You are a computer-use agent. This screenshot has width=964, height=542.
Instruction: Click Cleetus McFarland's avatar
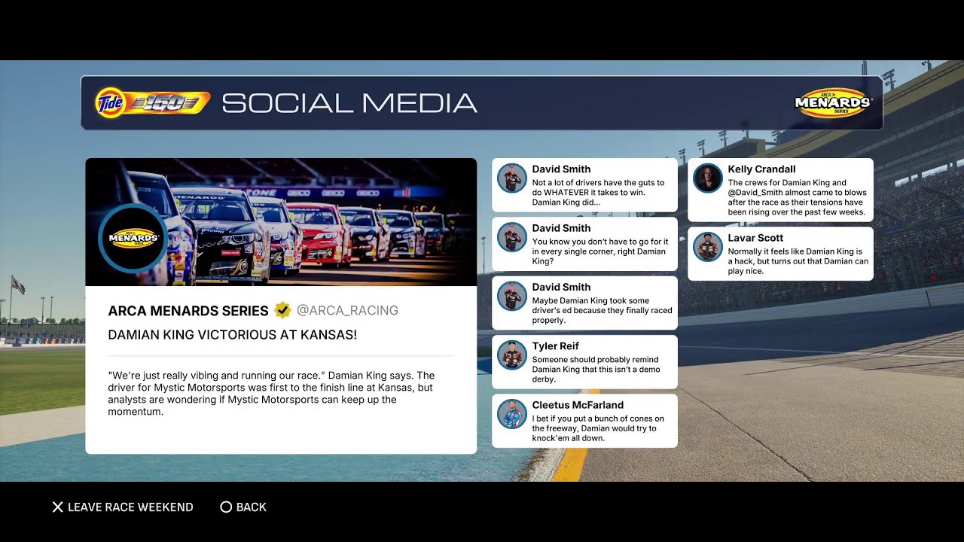coord(512,414)
